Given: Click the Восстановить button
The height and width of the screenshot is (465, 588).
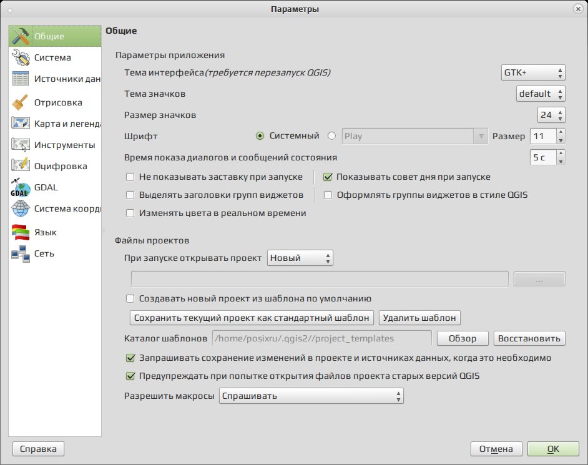Looking at the screenshot, I should (x=529, y=338).
